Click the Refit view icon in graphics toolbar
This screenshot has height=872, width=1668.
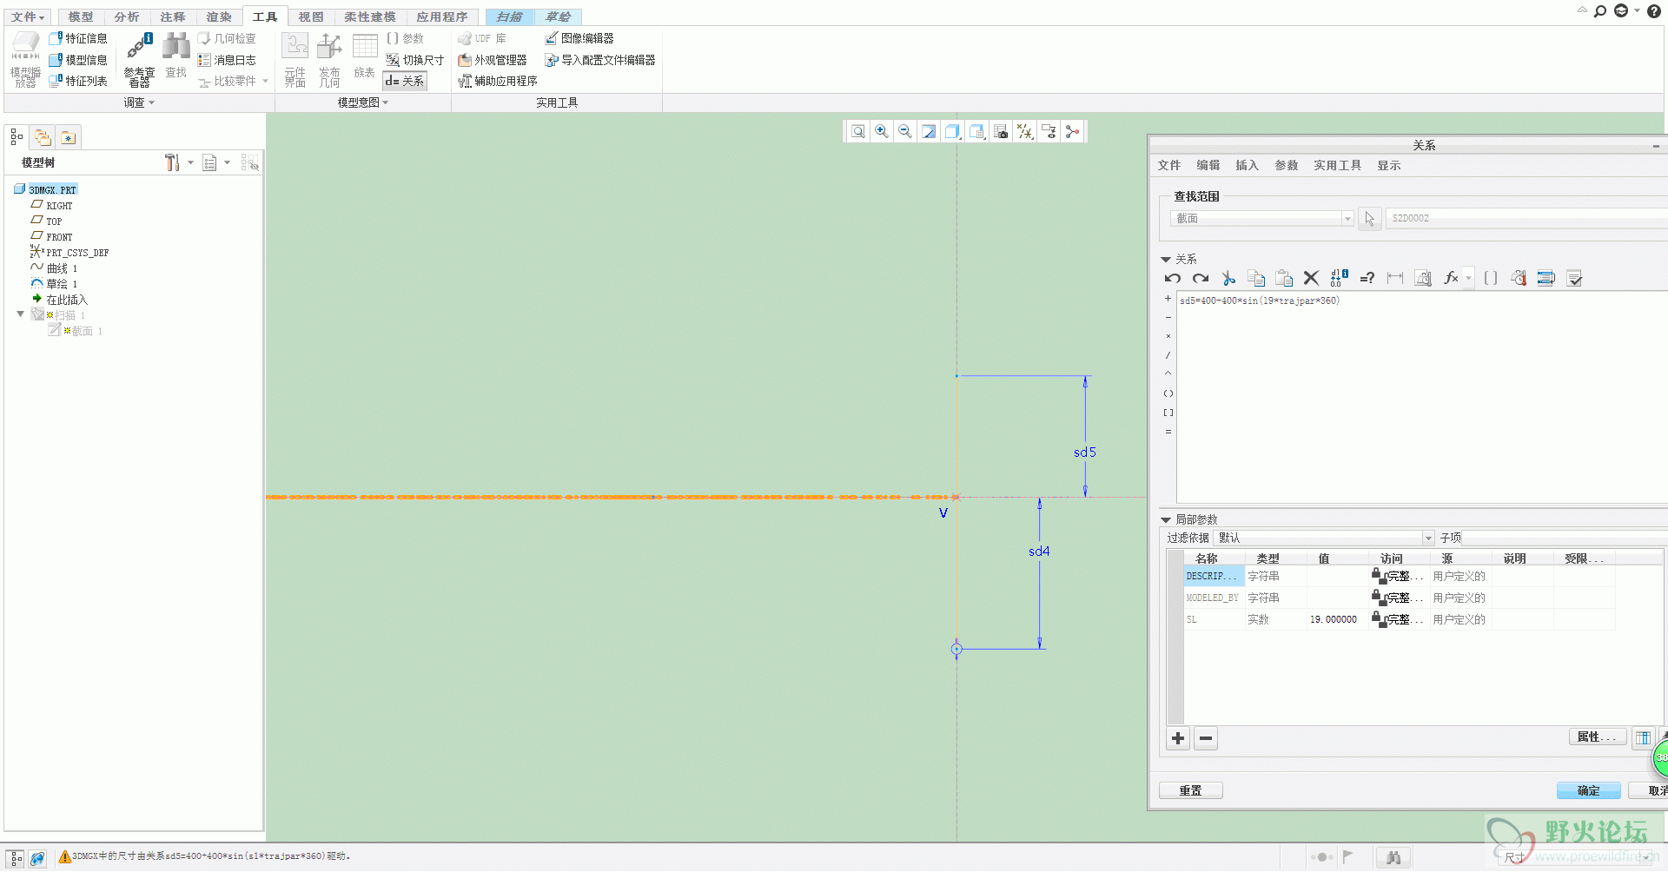click(x=858, y=131)
